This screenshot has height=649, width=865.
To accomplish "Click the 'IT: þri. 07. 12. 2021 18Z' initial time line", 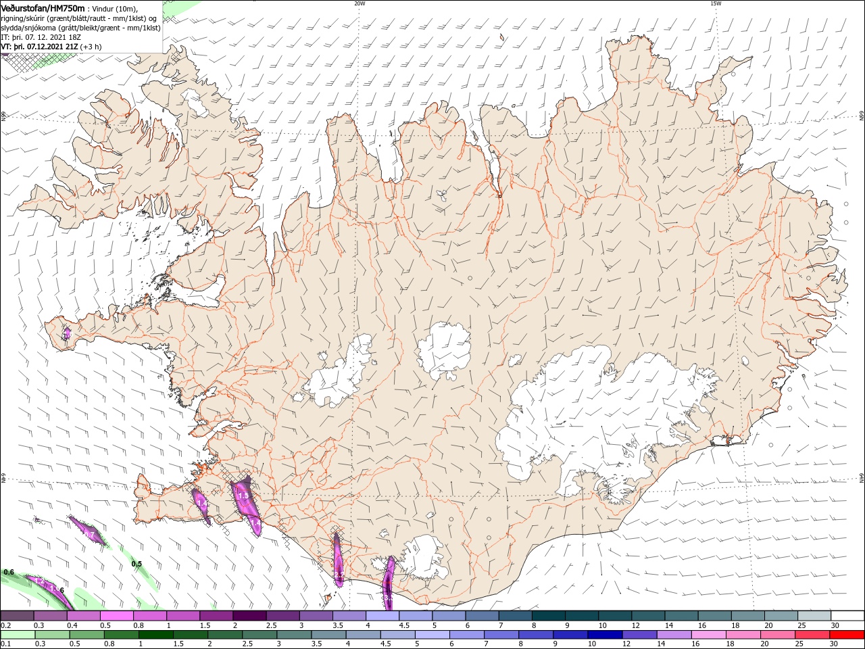I will click(41, 37).
